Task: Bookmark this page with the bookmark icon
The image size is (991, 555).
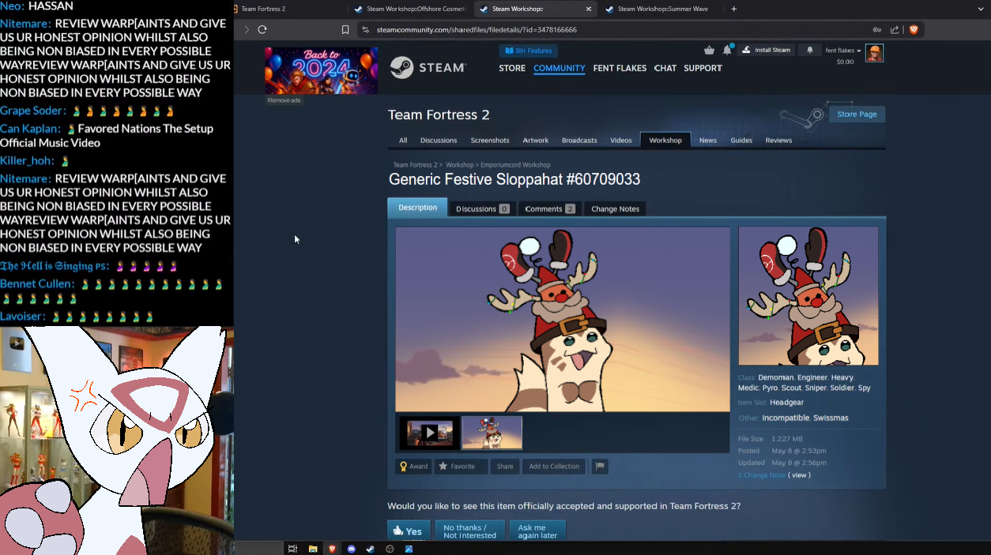Action: 345,30
